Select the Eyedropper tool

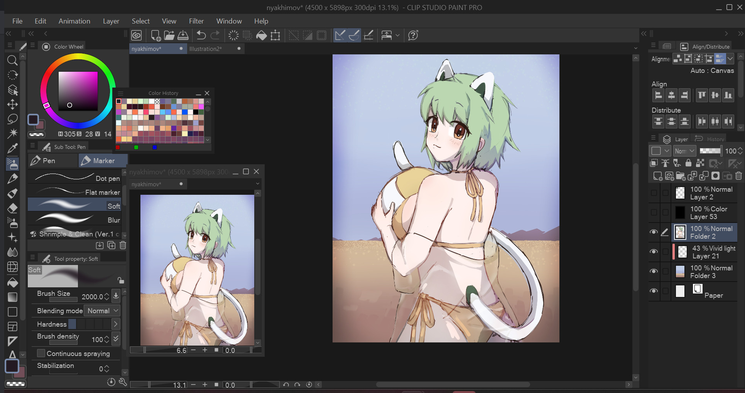coord(12,148)
